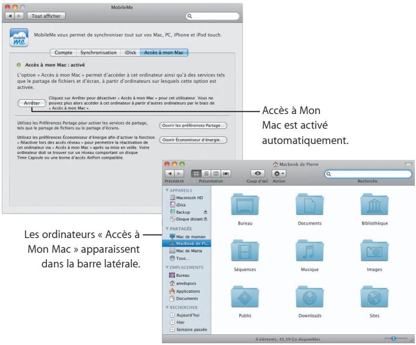Select the Bibliothèque folder icon
This screenshot has height=345, width=416.
pyautogui.click(x=374, y=204)
